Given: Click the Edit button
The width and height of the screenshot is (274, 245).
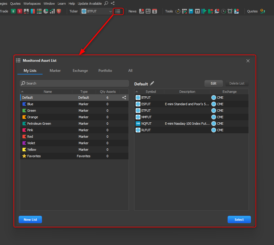Looking at the screenshot, I should tap(213, 83).
